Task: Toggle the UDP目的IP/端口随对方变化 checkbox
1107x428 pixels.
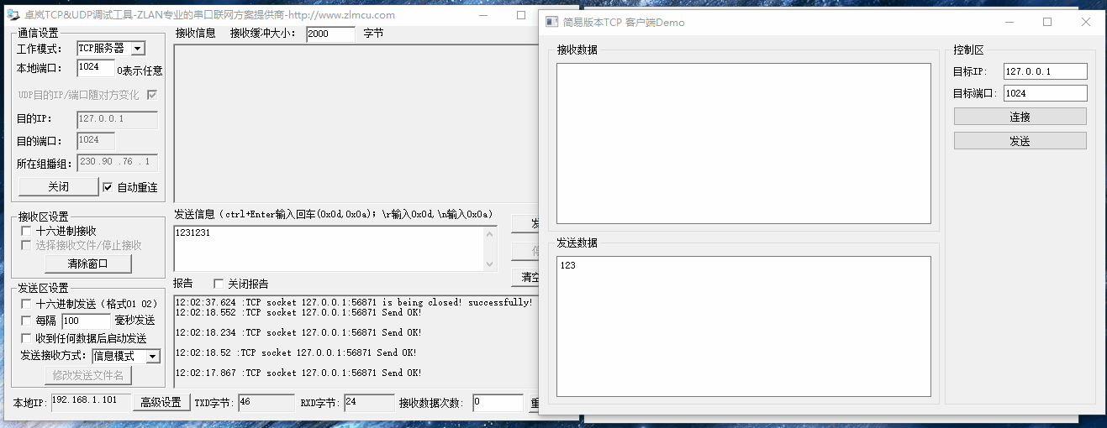Action: click(x=152, y=95)
